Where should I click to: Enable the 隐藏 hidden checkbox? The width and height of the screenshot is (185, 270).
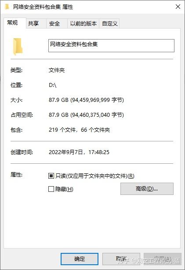coord(51,189)
